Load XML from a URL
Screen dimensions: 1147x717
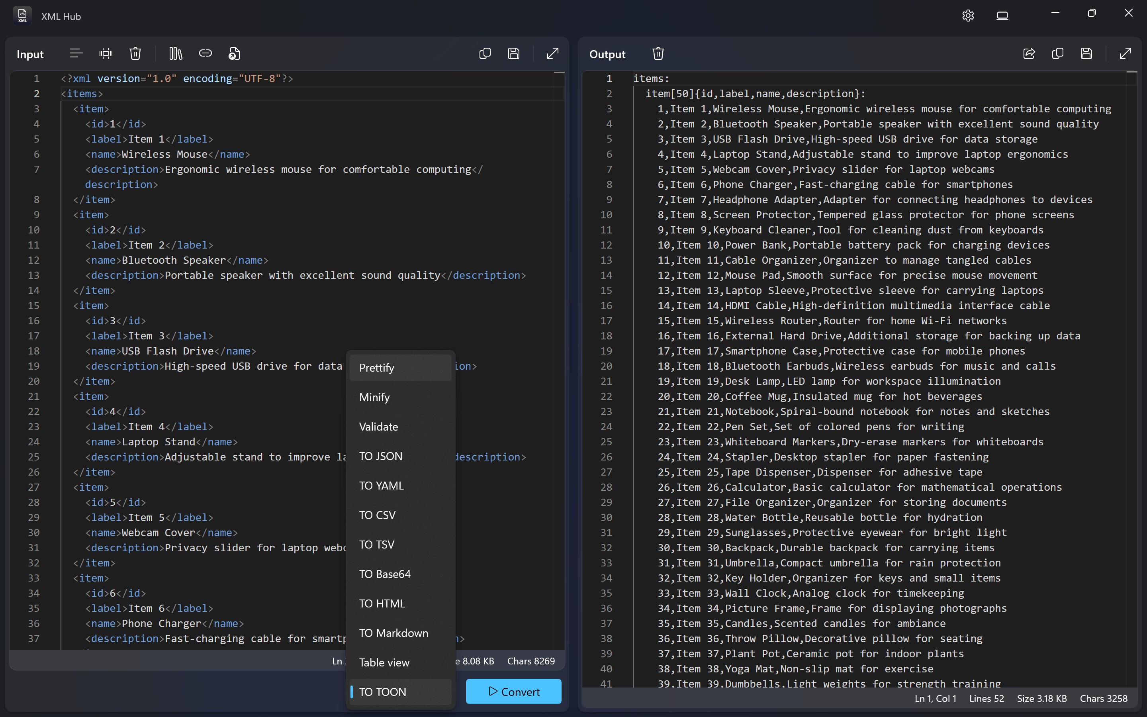click(x=206, y=53)
